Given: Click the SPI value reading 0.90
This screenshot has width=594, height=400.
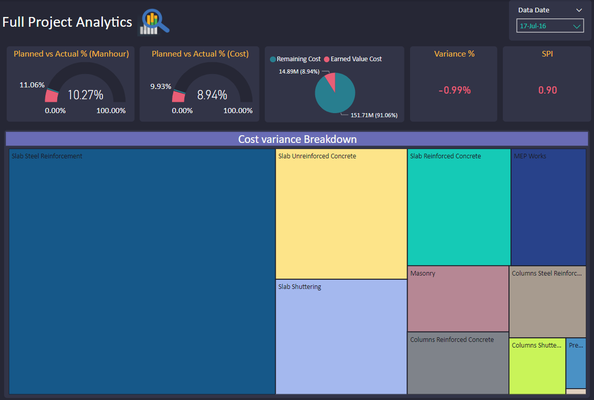Looking at the screenshot, I should coord(547,89).
